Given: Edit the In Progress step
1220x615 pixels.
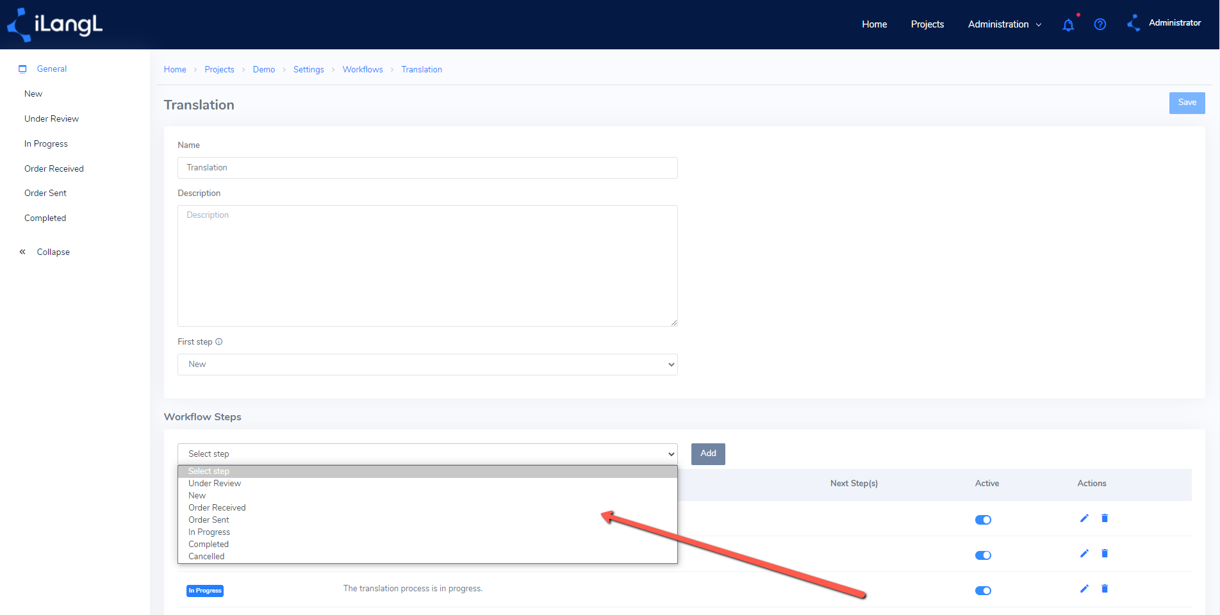Looking at the screenshot, I should pos(1084,589).
